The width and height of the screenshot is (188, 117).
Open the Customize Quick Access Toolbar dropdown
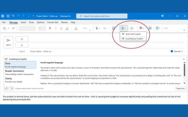[x=33, y=16]
